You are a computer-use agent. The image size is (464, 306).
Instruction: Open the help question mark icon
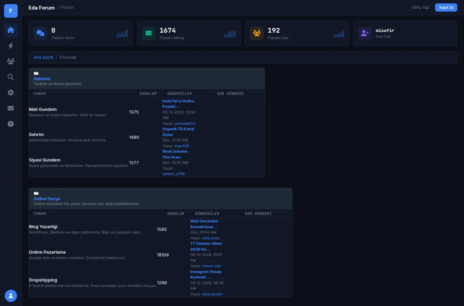(11, 124)
